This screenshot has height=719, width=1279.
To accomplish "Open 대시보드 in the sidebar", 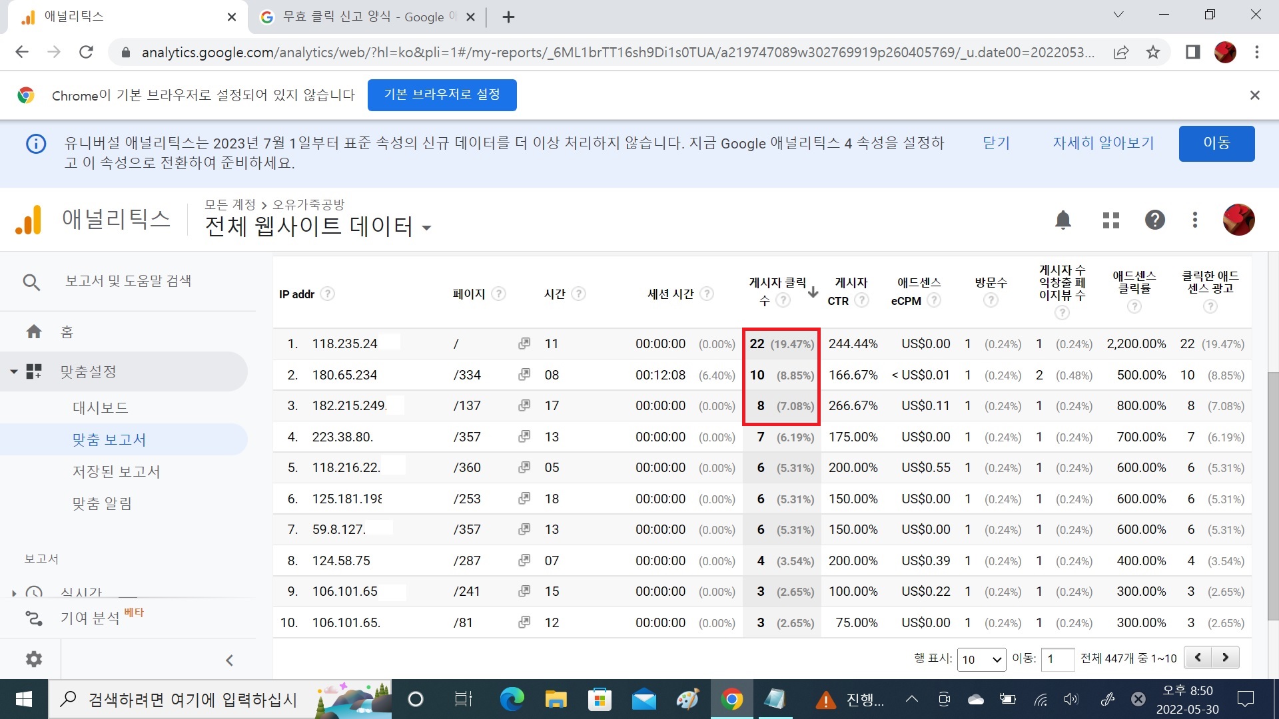I will [x=101, y=407].
